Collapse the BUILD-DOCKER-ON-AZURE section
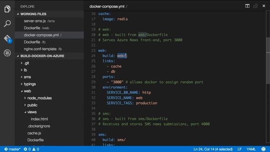The image size is (270, 152). point(18,56)
